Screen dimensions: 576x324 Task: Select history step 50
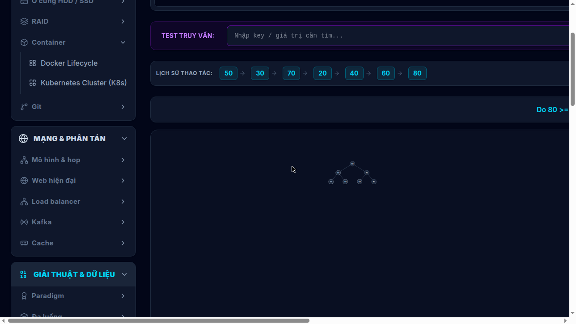(229, 73)
